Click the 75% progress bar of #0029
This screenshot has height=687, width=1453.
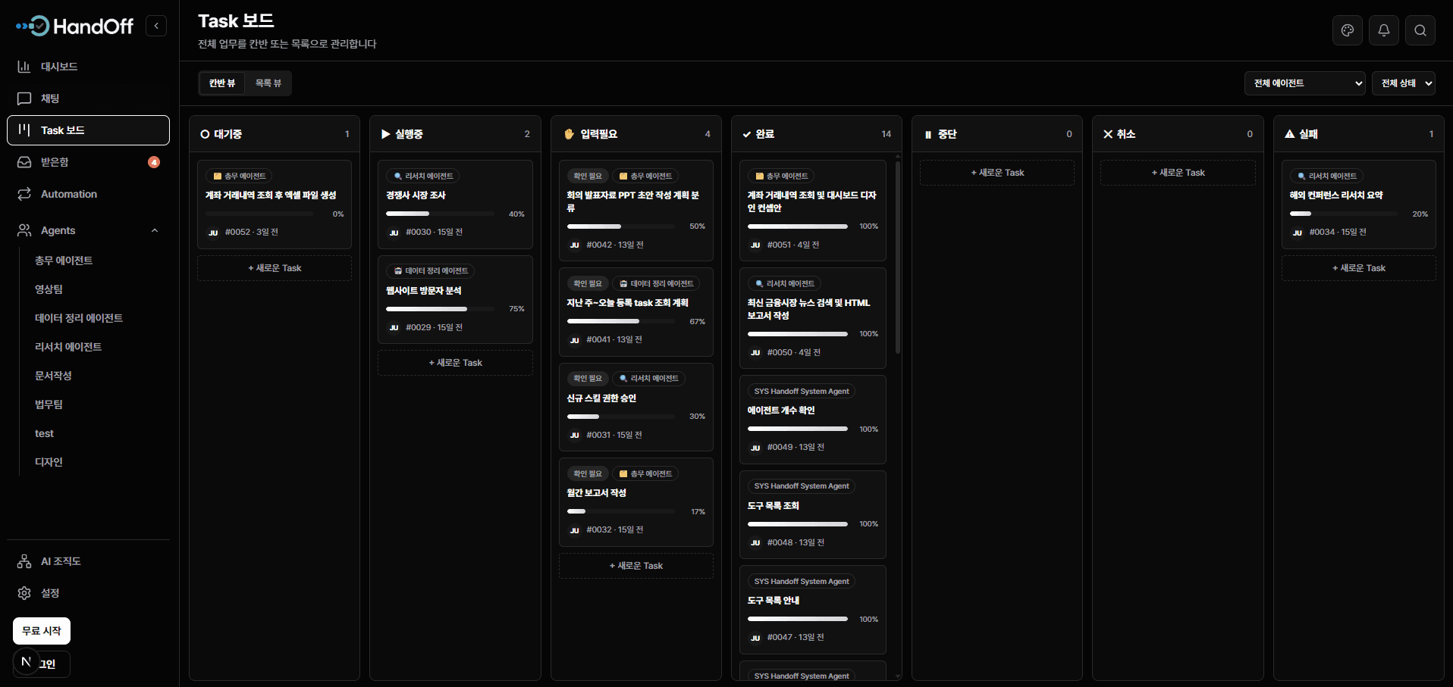pyautogui.click(x=441, y=309)
